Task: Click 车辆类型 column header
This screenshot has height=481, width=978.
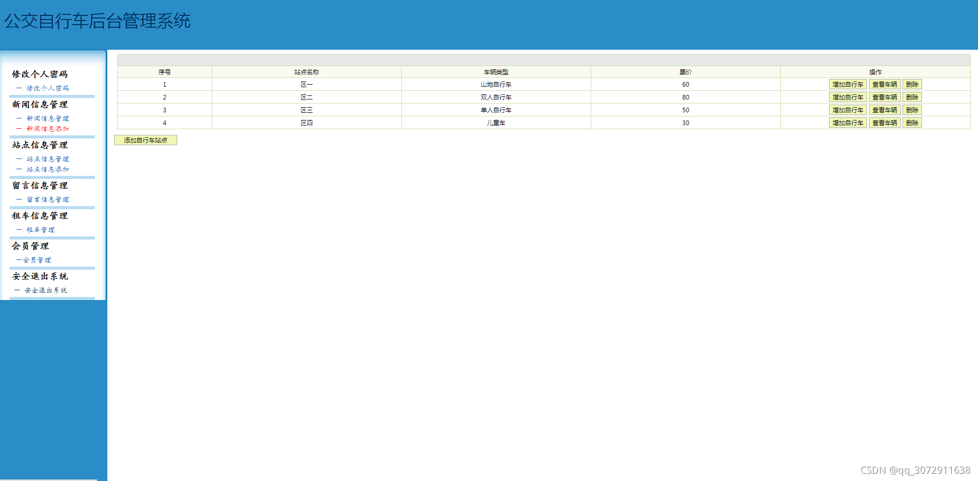Action: 496,72
